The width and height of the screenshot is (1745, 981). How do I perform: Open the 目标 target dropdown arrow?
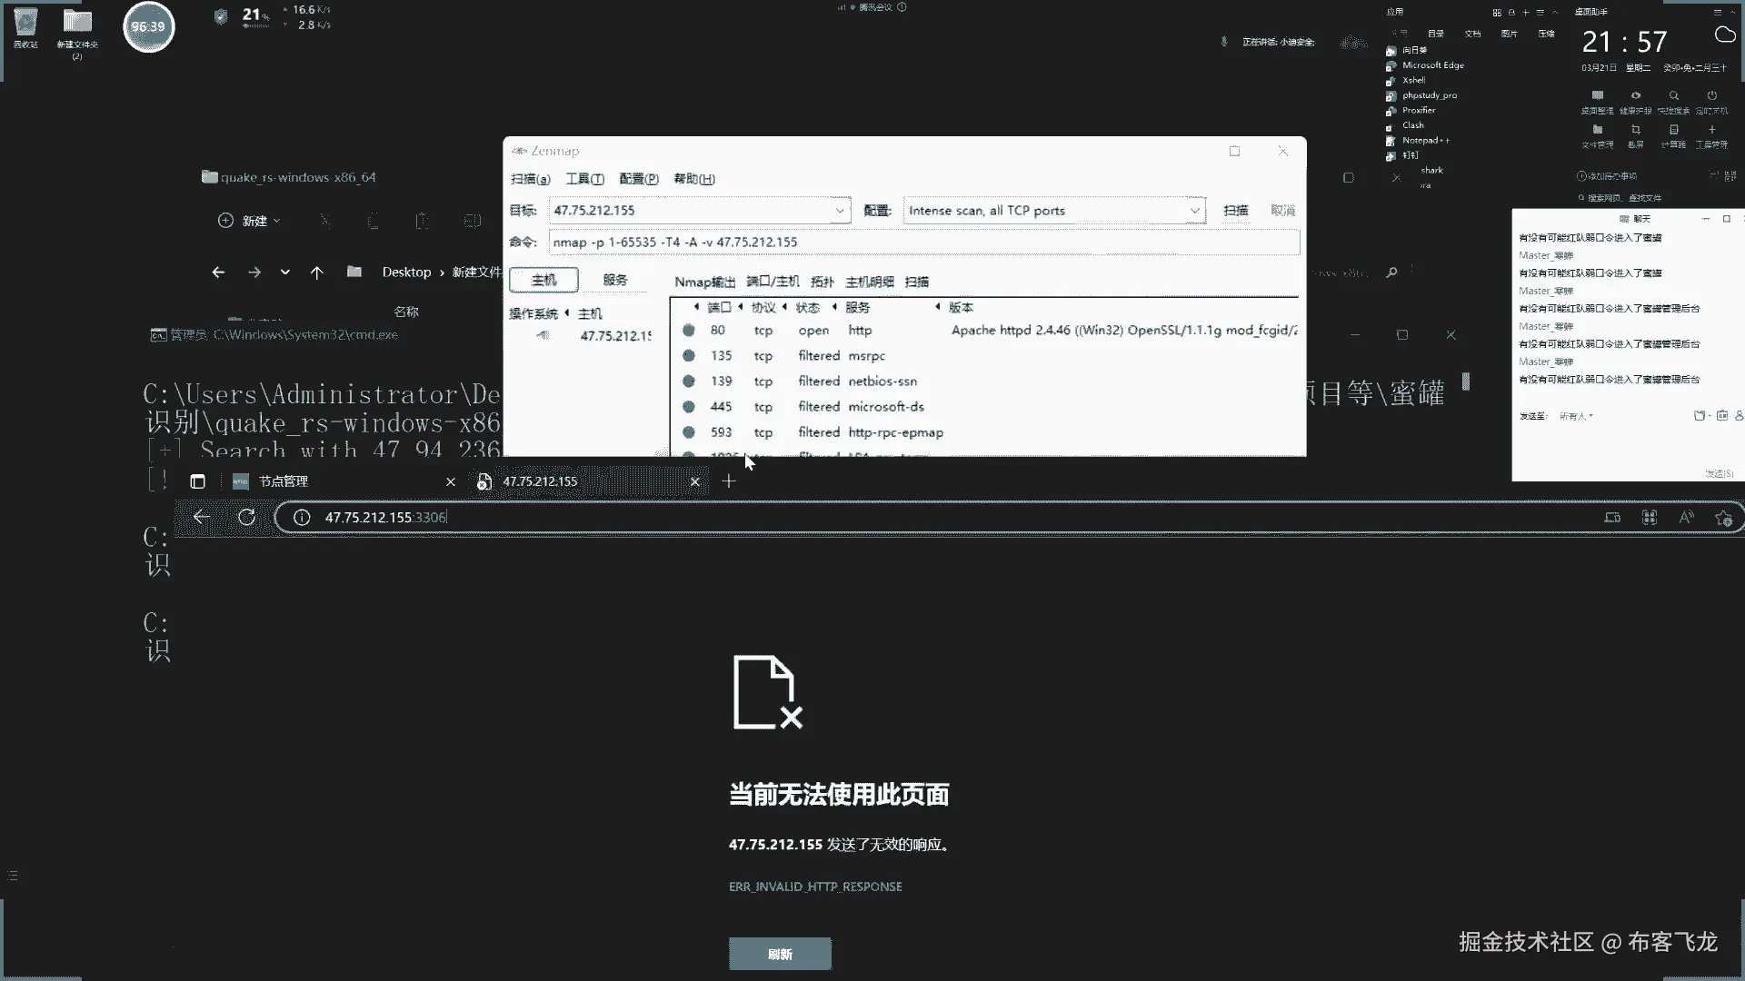[x=839, y=211]
